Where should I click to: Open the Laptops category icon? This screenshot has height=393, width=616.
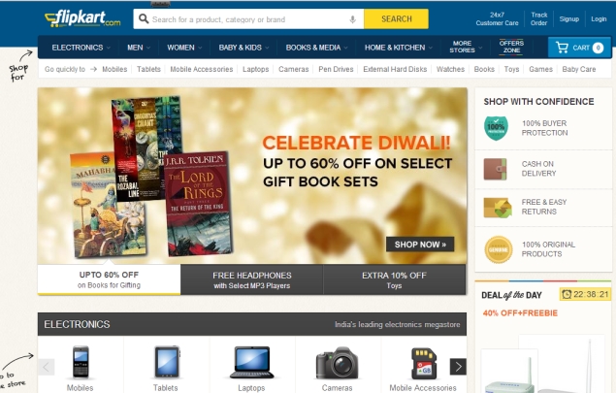pyautogui.click(x=252, y=362)
